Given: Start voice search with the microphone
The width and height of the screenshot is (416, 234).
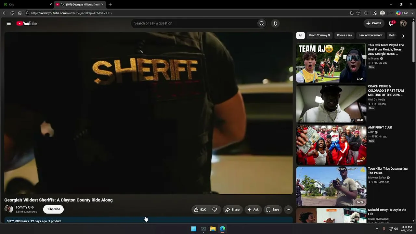Looking at the screenshot, I should (275, 23).
